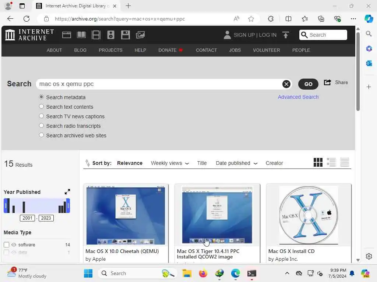Image resolution: width=377 pixels, height=282 pixels.
Task: Sort results by Creator
Action: point(274,163)
